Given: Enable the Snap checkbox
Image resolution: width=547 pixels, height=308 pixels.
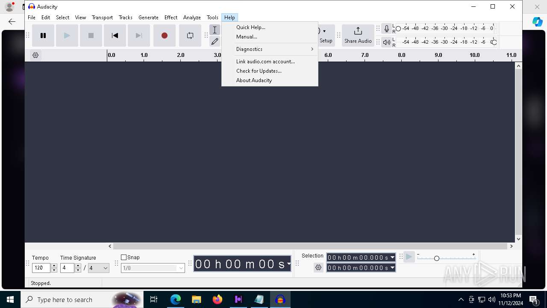Looking at the screenshot, I should (124, 258).
